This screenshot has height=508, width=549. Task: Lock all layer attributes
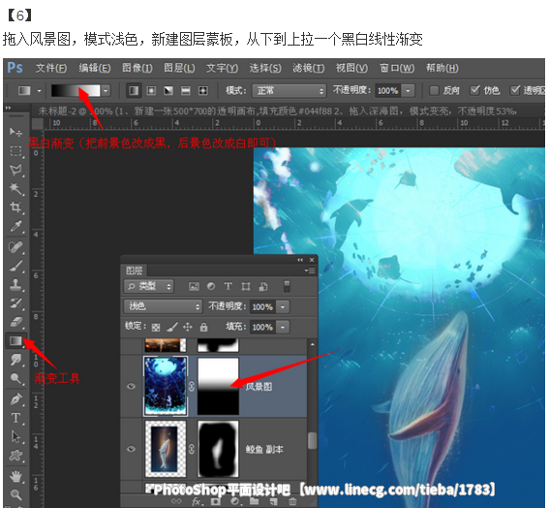[203, 327]
